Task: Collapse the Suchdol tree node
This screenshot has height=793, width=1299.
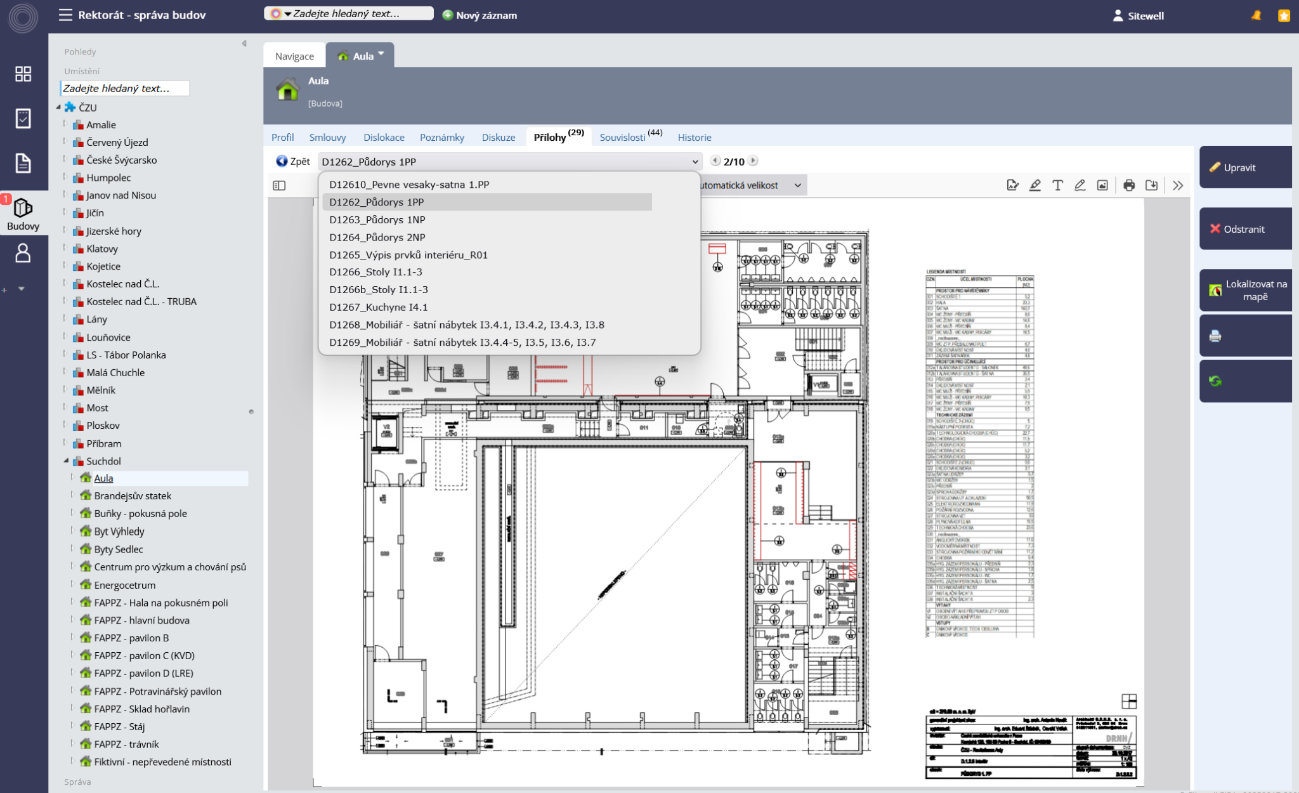Action: click(x=66, y=461)
